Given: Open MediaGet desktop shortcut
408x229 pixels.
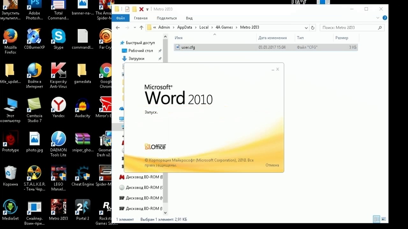Looking at the screenshot, I should pyautogui.click(x=10, y=210).
